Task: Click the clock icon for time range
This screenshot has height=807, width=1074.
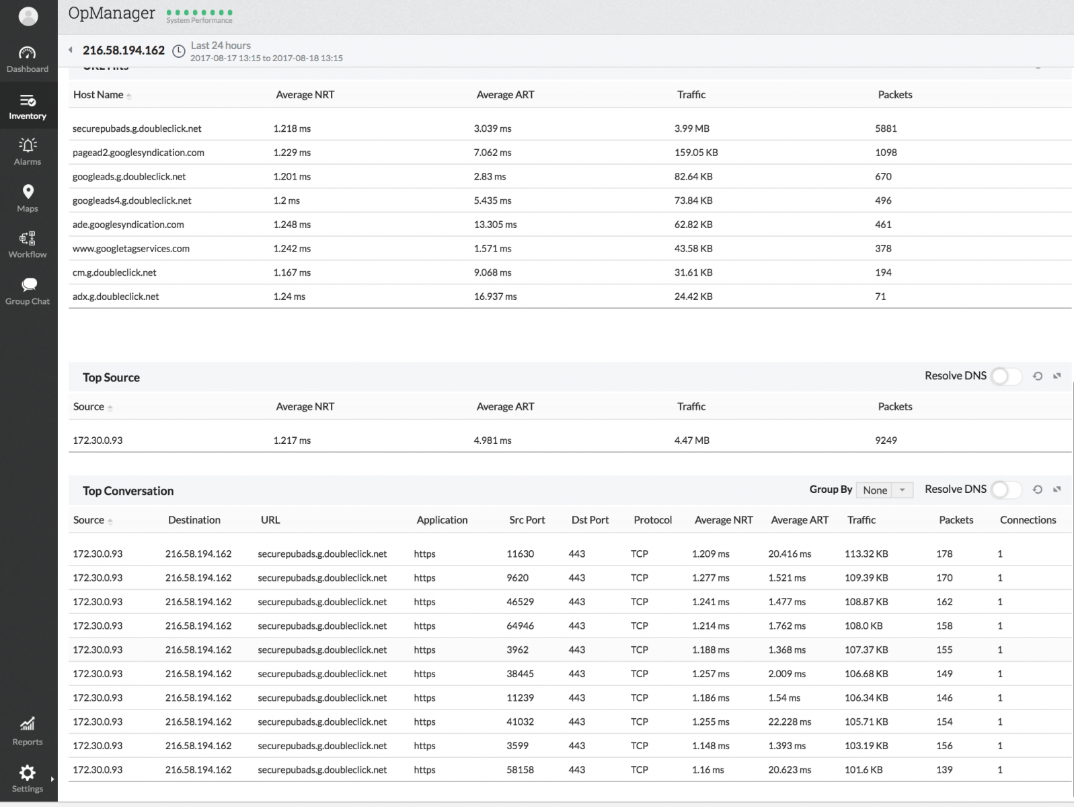Action: tap(179, 51)
